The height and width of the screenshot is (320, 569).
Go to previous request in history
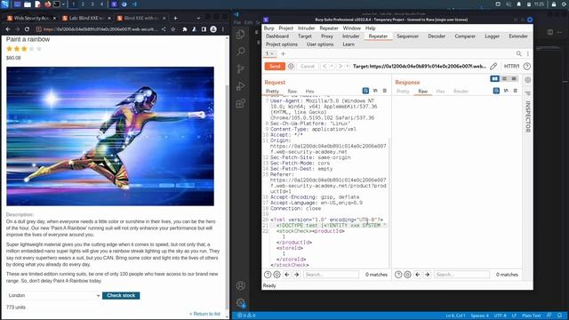325,67
